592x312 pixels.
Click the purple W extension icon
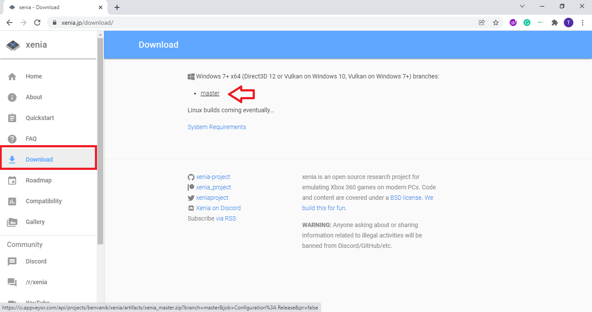click(x=513, y=23)
